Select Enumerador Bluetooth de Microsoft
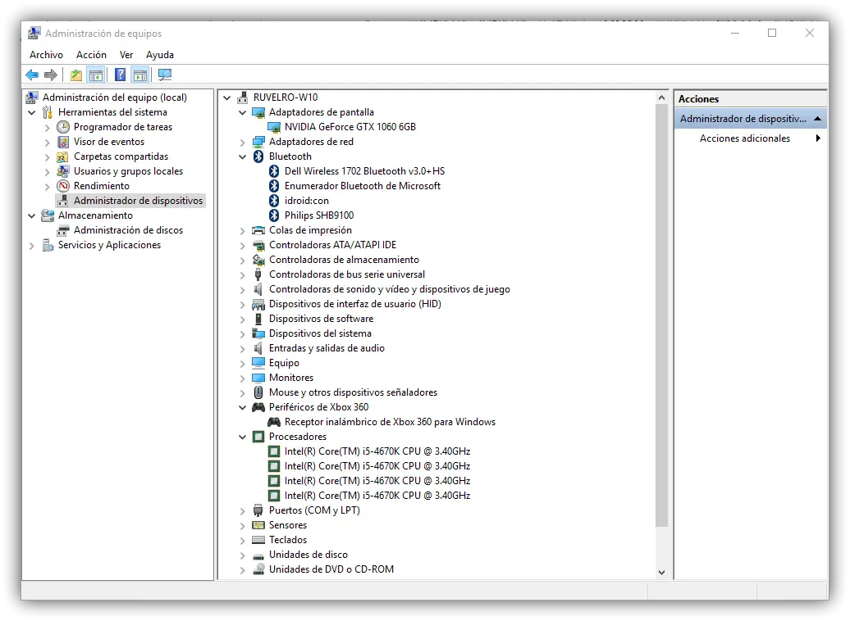Viewport: 850px width, 621px height. pyautogui.click(x=362, y=186)
